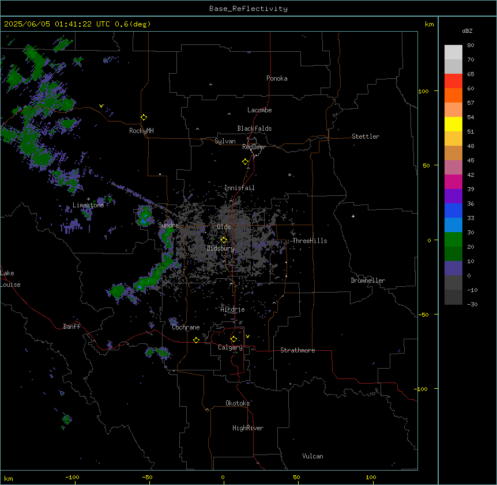This screenshot has width=497, height=485.
Task: Click the yellow V marker east of Calgary
Action: (247, 336)
